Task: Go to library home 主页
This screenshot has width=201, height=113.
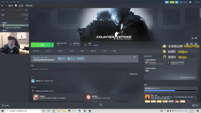Action: tap(3, 10)
